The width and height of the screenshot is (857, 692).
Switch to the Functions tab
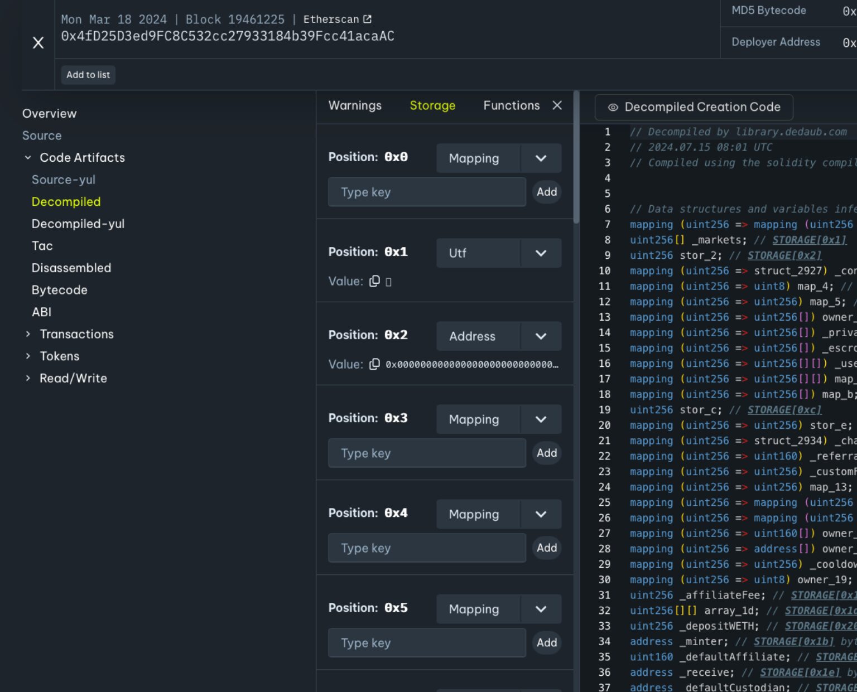coord(511,105)
